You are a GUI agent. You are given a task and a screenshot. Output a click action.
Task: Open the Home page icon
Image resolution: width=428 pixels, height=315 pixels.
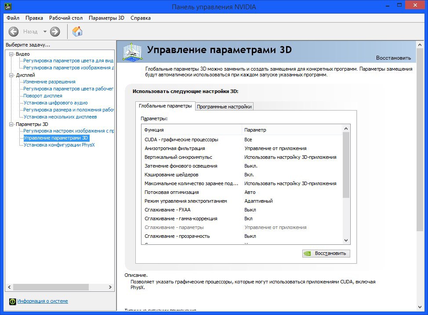point(77,31)
